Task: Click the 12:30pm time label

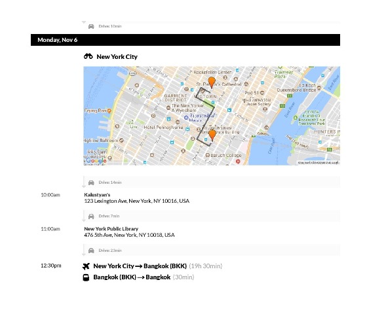Action: click(51, 266)
